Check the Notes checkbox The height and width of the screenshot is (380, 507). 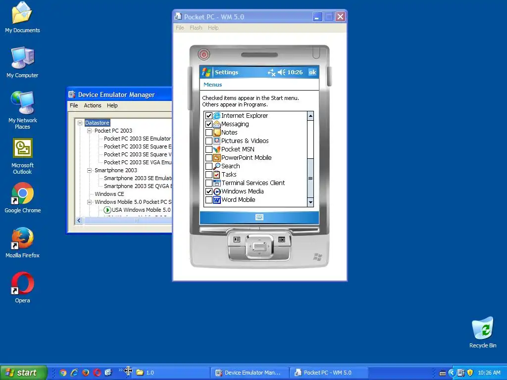pos(209,133)
